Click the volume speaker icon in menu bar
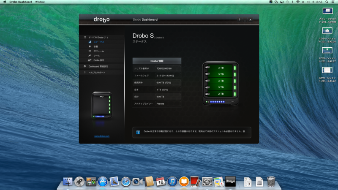The width and height of the screenshot is (338, 190). tap(308, 2)
